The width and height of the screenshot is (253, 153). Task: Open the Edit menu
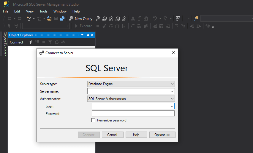pos(17,11)
